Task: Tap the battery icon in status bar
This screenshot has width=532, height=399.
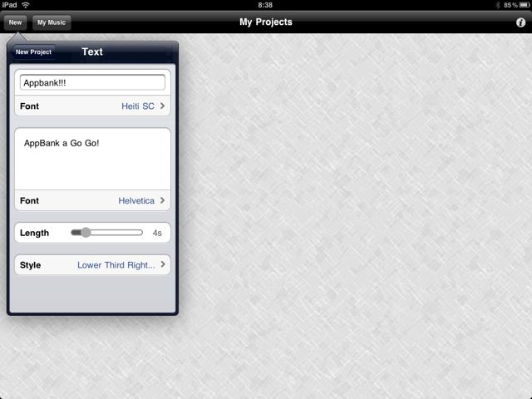Action: point(525,5)
